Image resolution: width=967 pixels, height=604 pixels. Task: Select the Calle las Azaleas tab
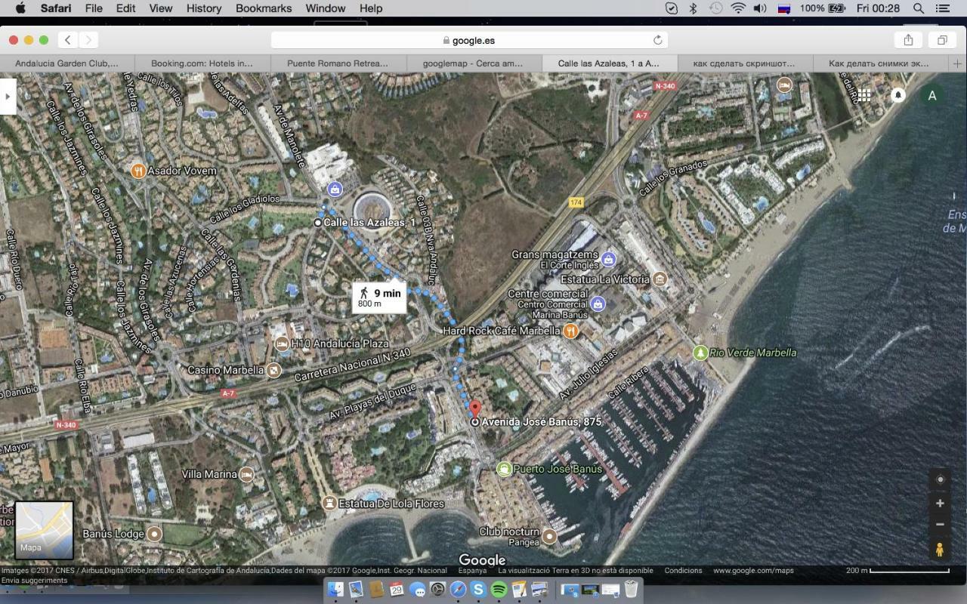(610, 63)
